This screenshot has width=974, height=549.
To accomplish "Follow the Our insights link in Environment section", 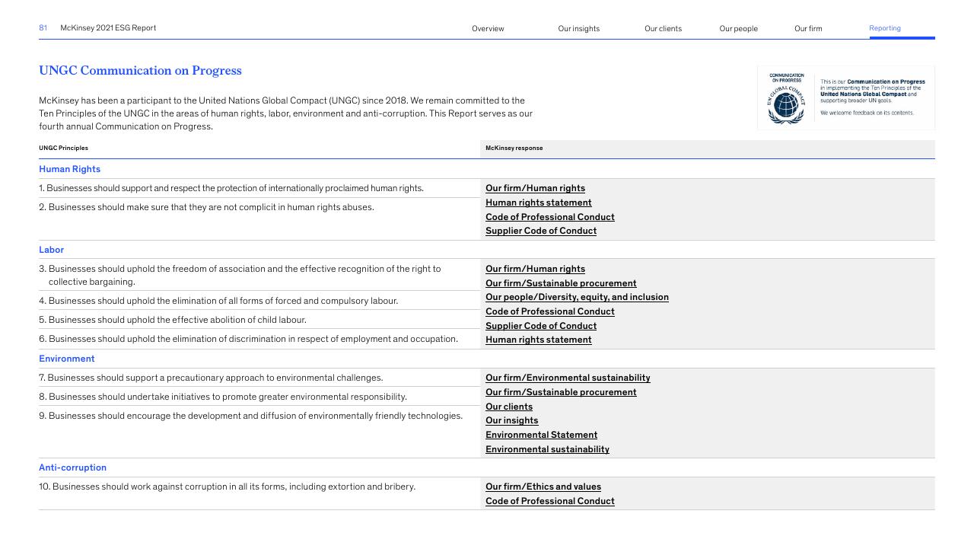I will click(511, 420).
